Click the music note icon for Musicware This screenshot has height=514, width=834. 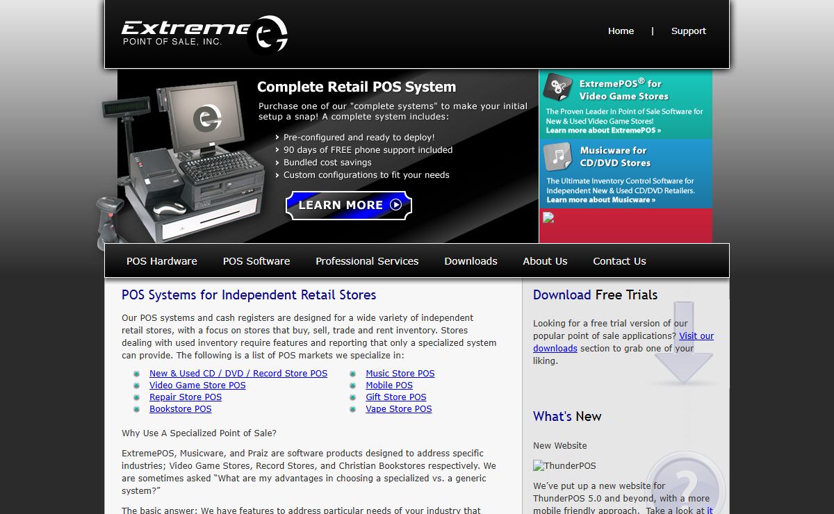click(x=557, y=156)
